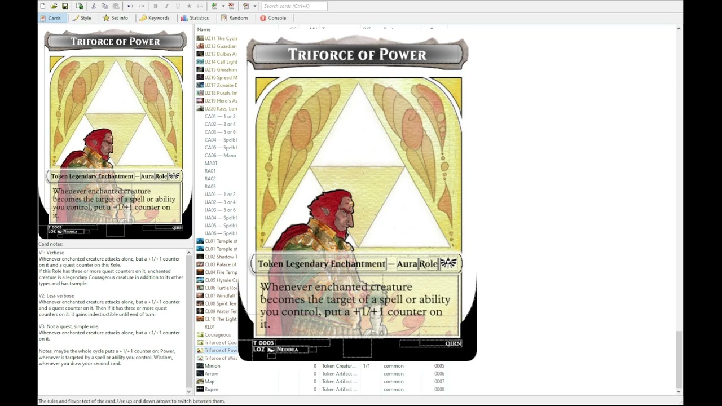Select card UZ19 Hero's in list

(217, 101)
